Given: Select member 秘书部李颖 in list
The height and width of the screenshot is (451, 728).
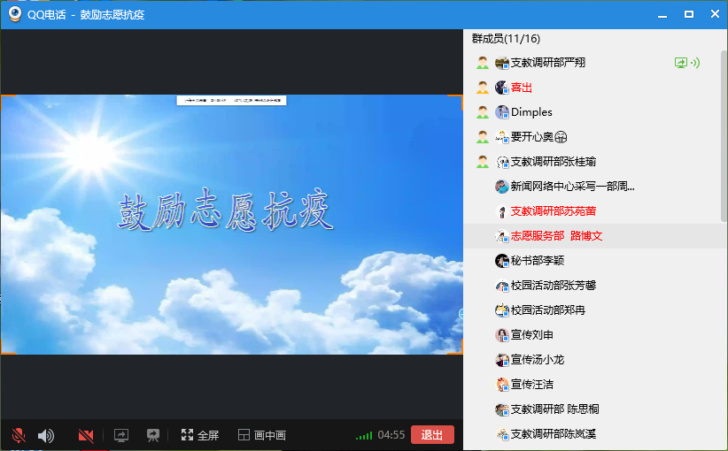Looking at the screenshot, I should pos(537,261).
